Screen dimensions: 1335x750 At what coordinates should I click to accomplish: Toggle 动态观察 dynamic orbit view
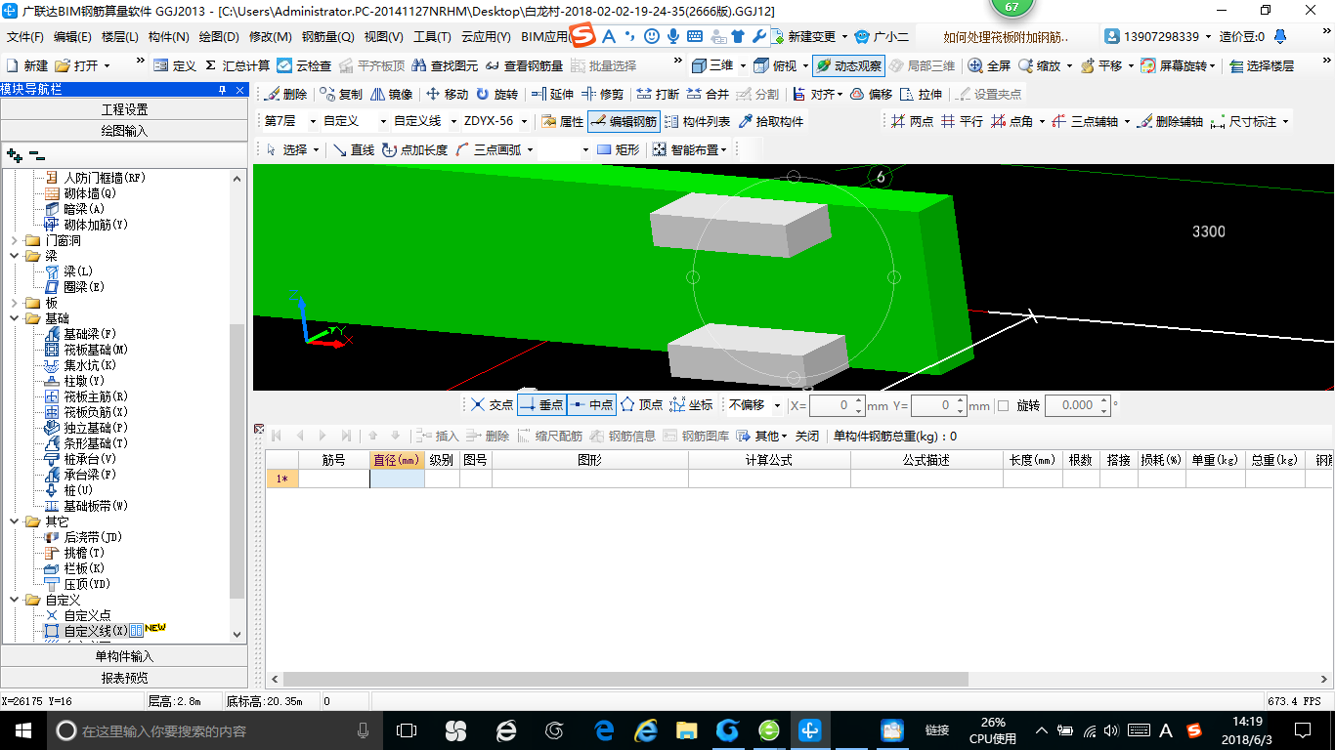pyautogui.click(x=847, y=65)
